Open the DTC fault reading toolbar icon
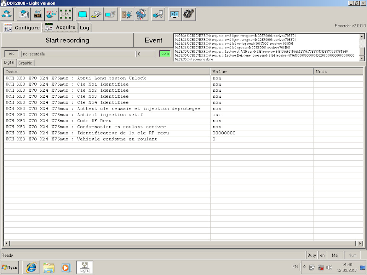The image size is (367, 275). pos(51,14)
